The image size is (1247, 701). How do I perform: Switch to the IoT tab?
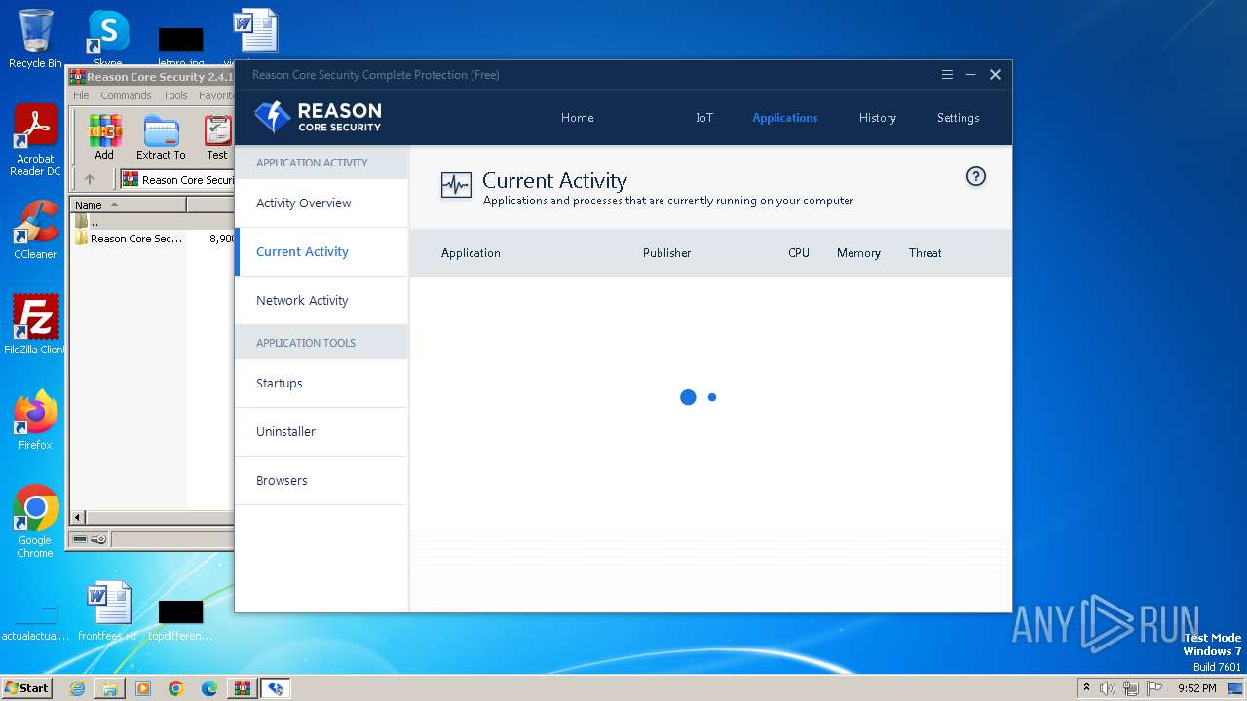pos(704,118)
